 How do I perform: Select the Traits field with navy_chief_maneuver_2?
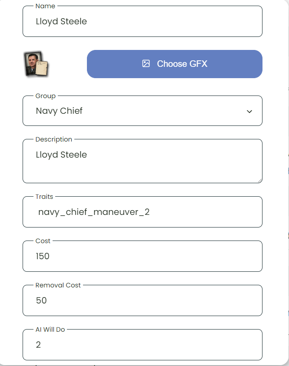tap(143, 212)
